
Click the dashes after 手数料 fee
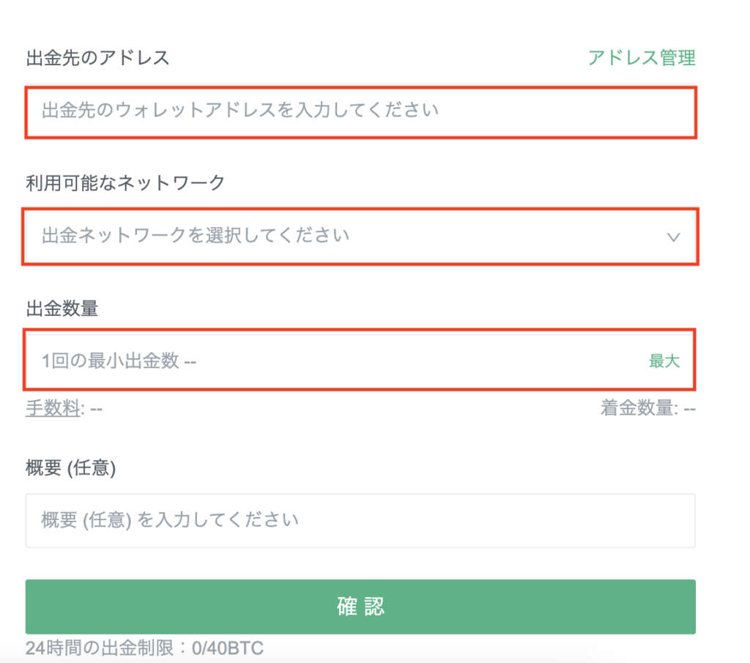point(96,410)
